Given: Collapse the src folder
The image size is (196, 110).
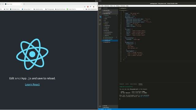Looking at the screenshot, I should click(x=110, y=20).
